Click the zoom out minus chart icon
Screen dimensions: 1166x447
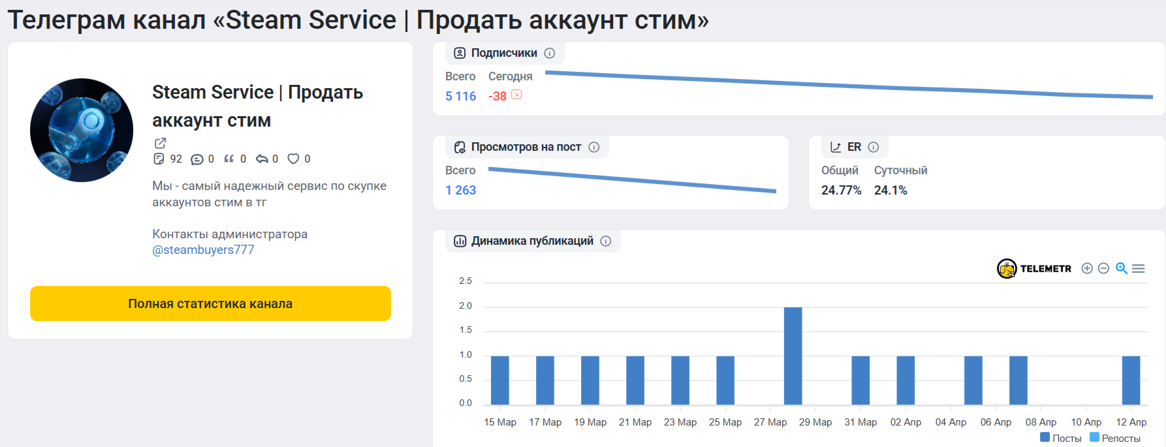1103,268
